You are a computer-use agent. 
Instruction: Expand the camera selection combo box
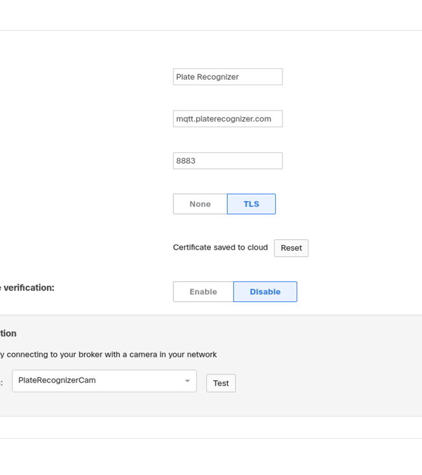[104, 381]
